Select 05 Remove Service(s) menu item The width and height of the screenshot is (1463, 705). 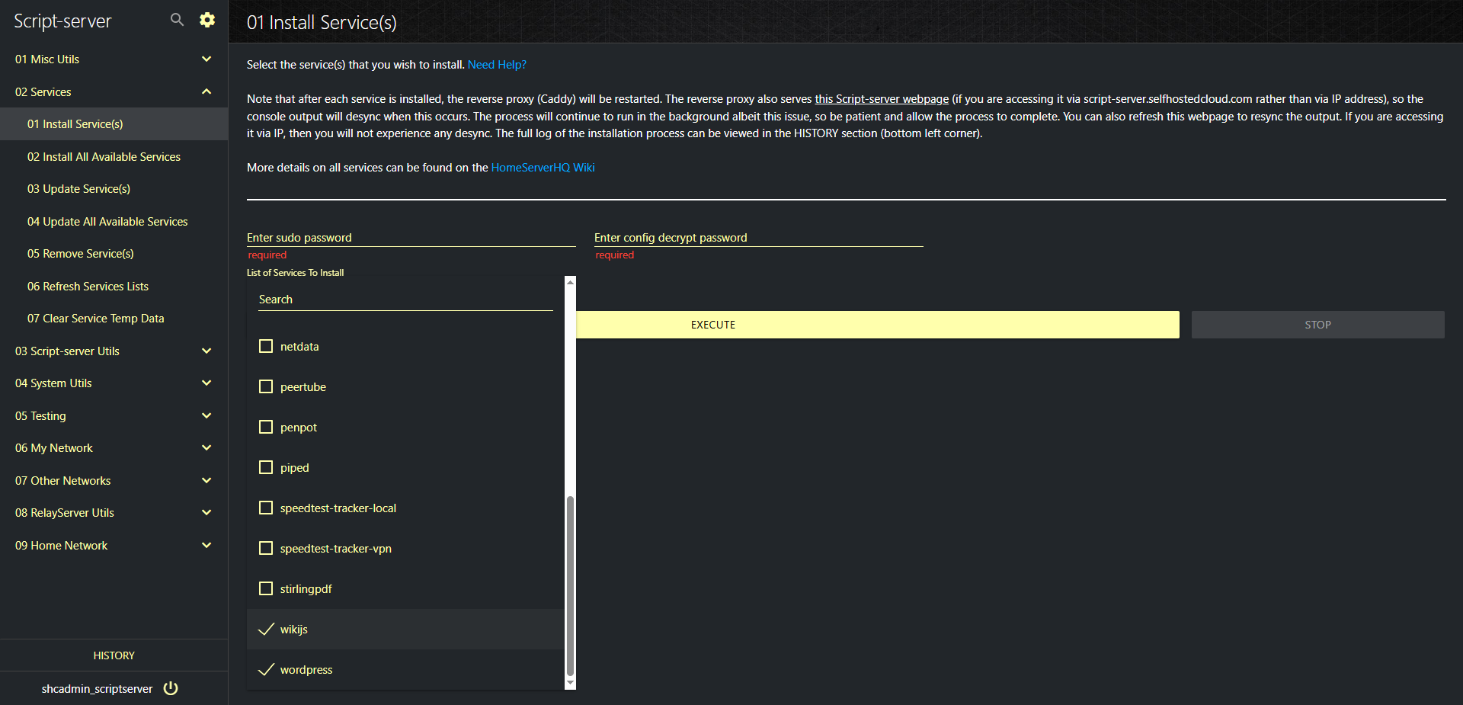coord(80,254)
